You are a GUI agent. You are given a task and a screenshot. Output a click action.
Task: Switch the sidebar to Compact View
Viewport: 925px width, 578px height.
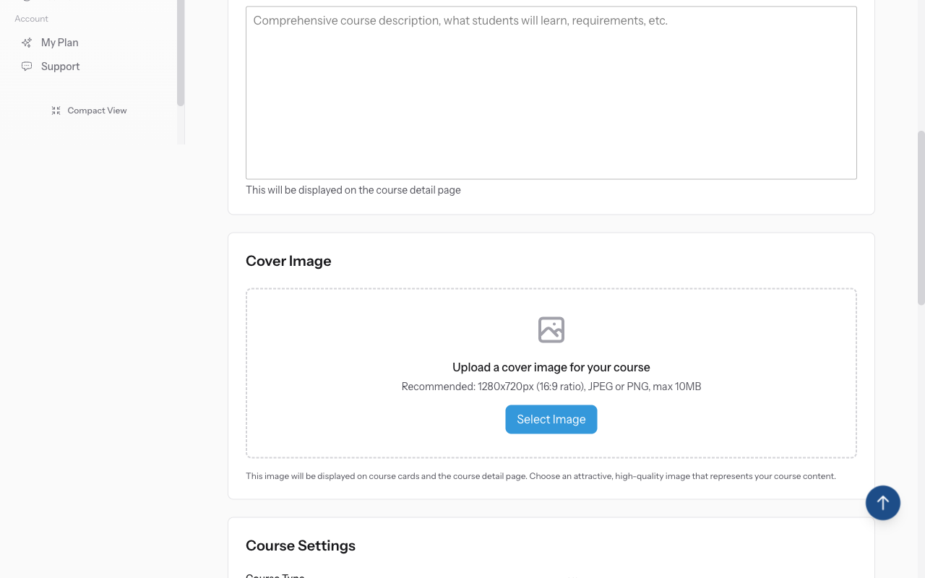click(88, 110)
